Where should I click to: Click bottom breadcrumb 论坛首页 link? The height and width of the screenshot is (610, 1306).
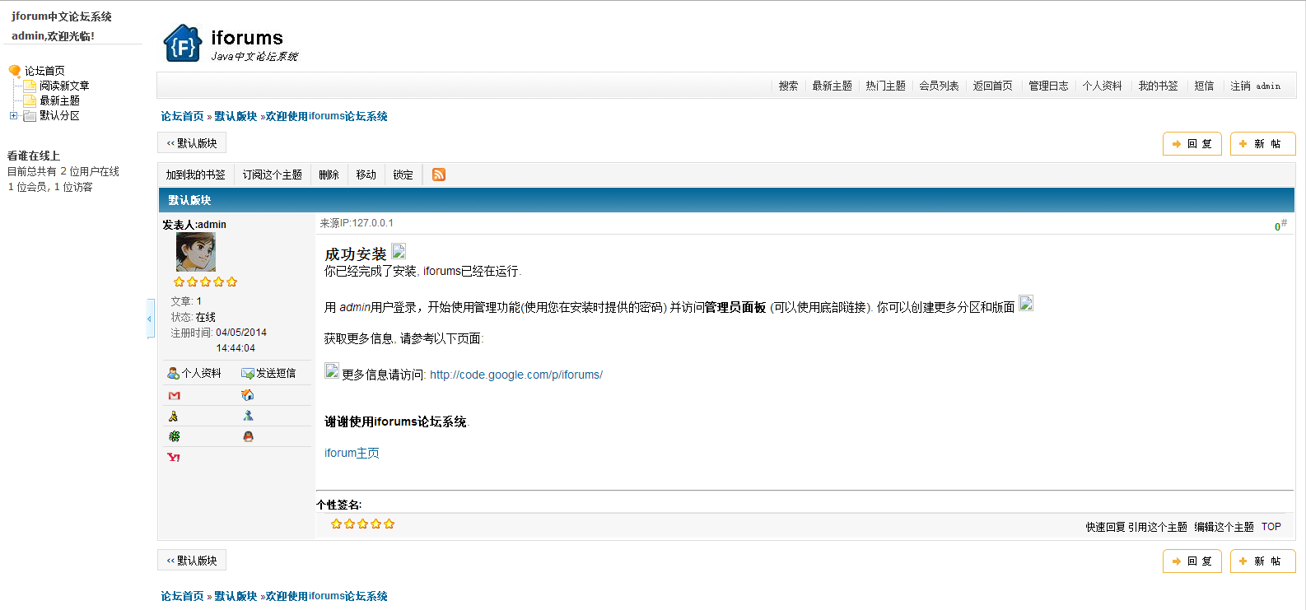click(182, 596)
